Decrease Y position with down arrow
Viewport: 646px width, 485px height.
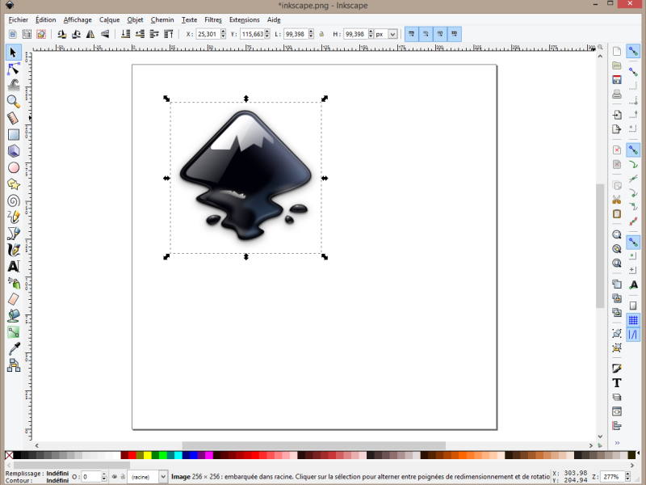[x=267, y=36]
